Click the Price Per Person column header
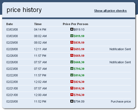This screenshot has width=138, height=111. 76,24
